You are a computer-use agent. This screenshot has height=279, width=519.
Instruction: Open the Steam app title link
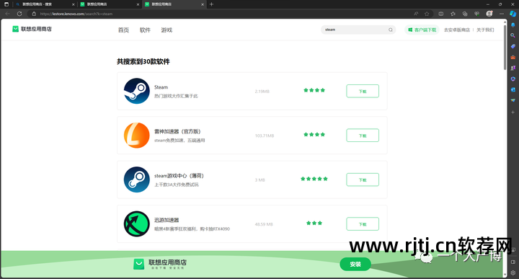point(161,87)
